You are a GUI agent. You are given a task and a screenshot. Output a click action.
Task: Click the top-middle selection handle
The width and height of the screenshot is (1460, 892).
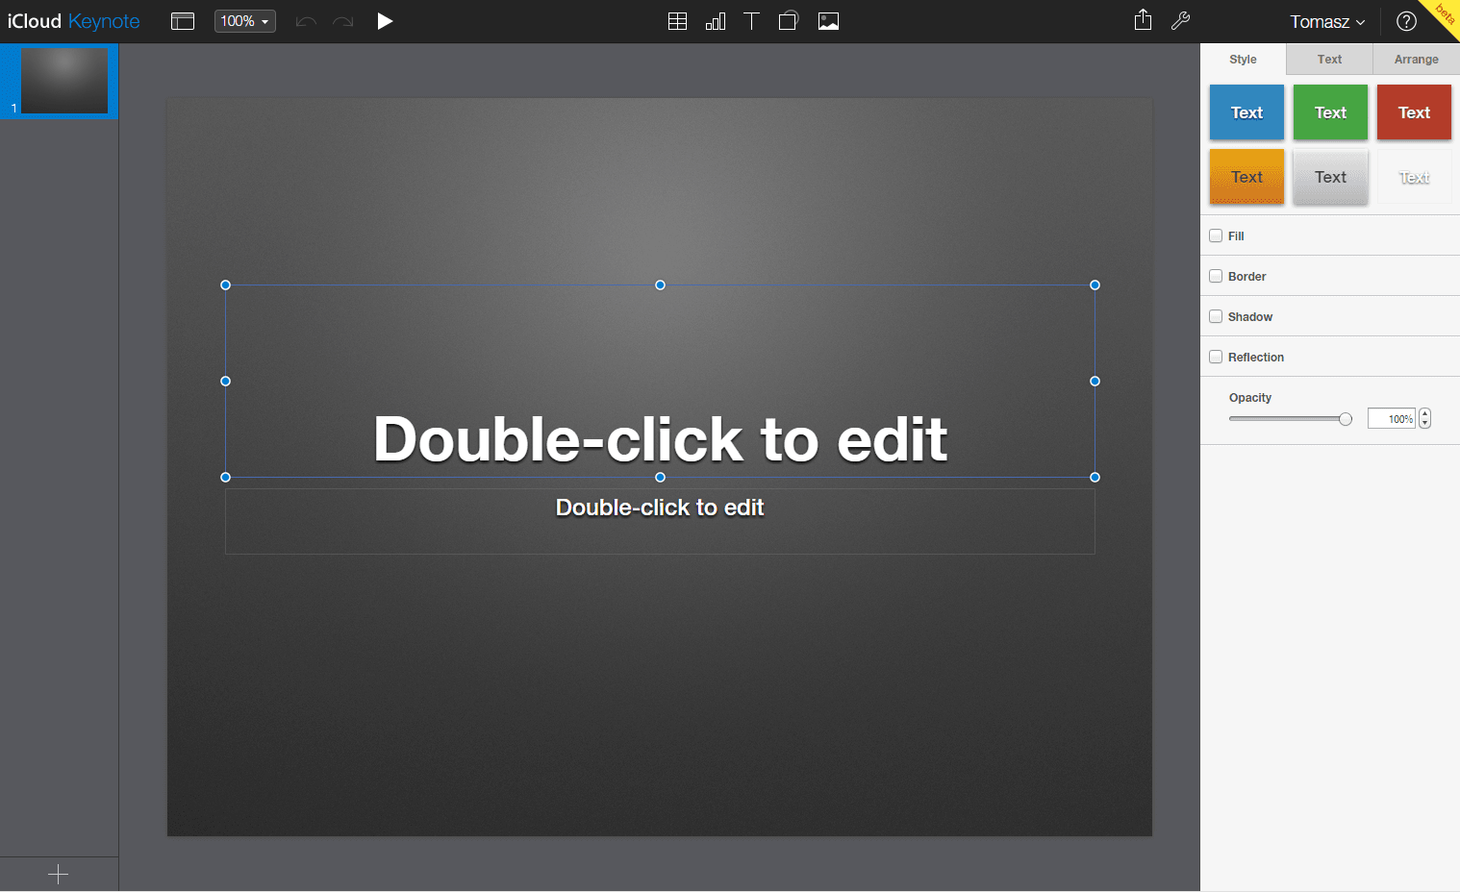point(660,285)
